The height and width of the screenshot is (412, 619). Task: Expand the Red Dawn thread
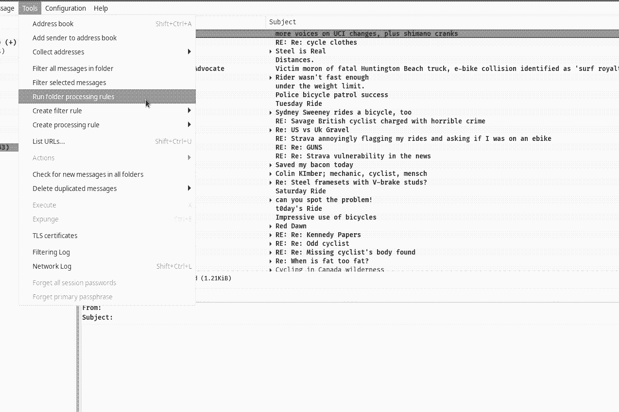click(271, 226)
